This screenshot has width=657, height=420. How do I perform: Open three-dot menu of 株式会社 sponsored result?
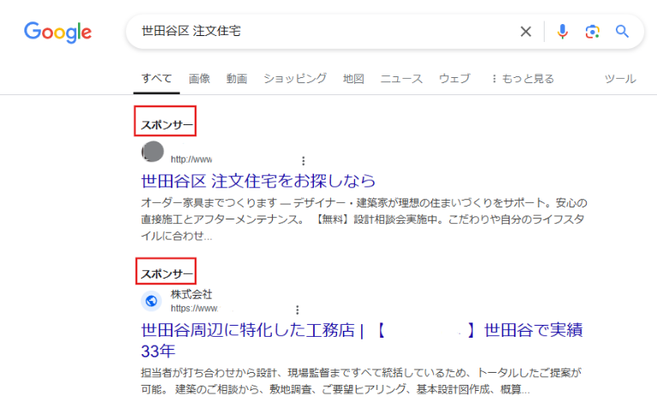(x=297, y=310)
